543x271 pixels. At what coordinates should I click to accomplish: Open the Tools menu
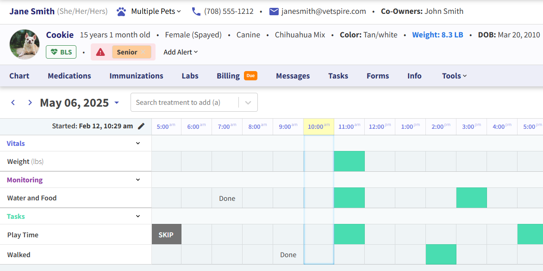coord(454,76)
